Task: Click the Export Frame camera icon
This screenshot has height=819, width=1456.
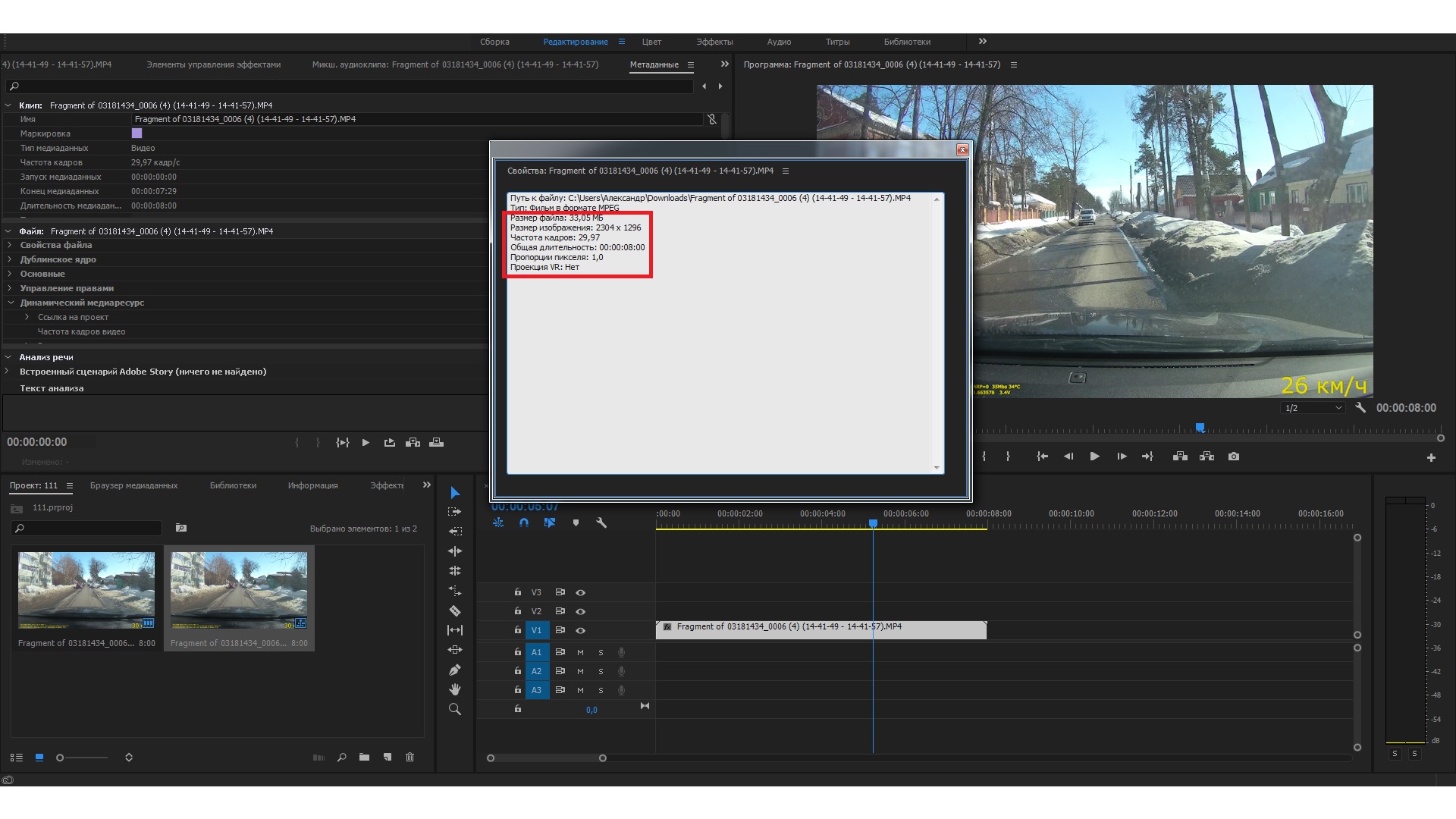Action: (x=1234, y=457)
